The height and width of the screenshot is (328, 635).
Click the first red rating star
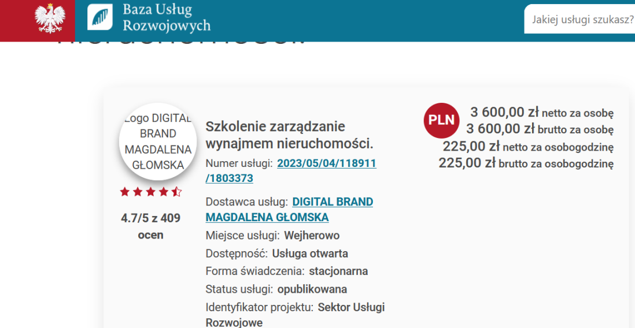tap(124, 192)
